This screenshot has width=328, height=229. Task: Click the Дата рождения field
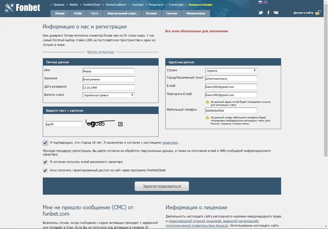tap(109, 87)
